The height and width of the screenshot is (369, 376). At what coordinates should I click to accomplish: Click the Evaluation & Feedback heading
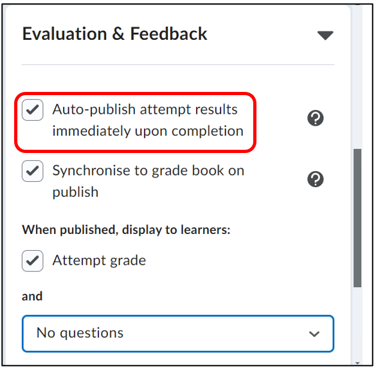coord(114,33)
